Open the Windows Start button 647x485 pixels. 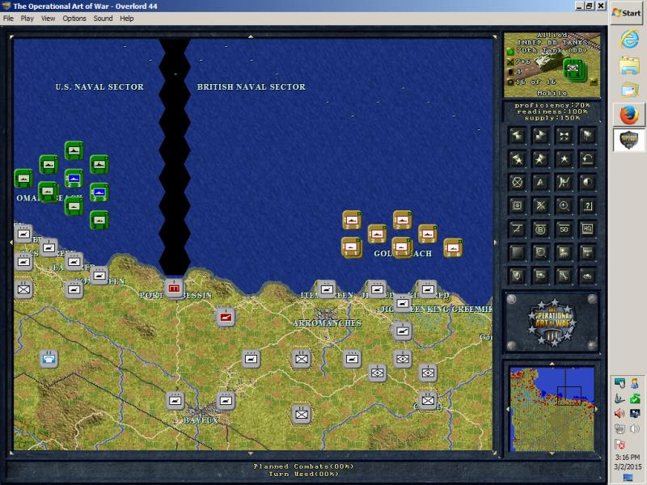point(626,13)
